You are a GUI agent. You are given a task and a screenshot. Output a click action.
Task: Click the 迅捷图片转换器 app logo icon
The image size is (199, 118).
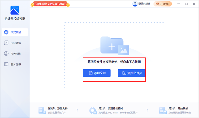15,10
